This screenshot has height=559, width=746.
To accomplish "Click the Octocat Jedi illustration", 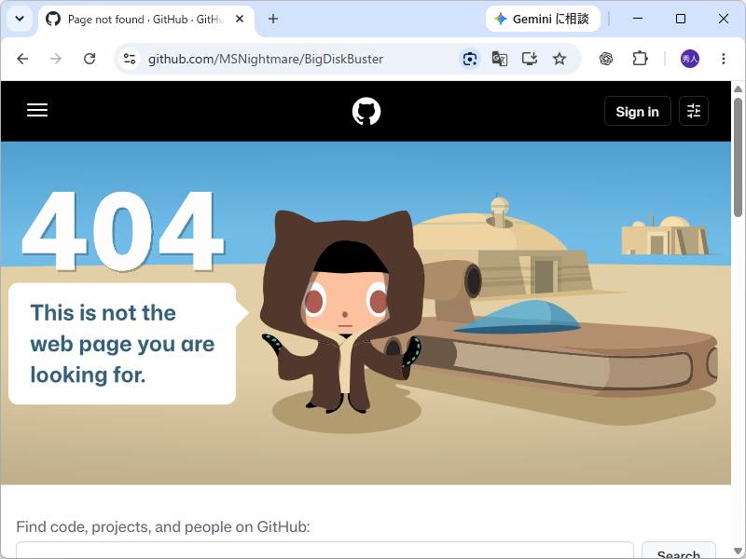I will click(x=343, y=311).
